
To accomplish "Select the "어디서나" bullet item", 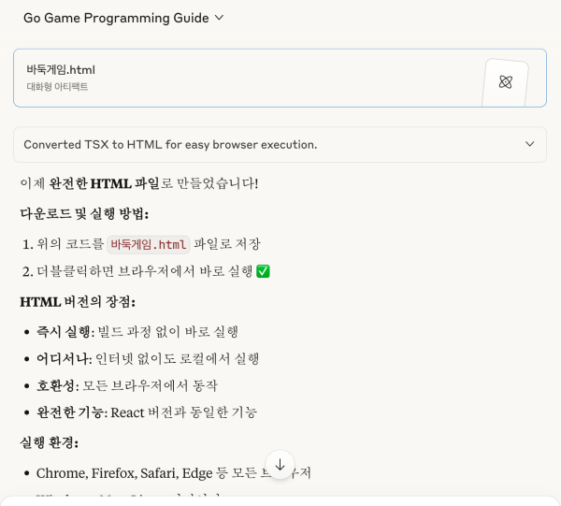I will (x=65, y=358).
